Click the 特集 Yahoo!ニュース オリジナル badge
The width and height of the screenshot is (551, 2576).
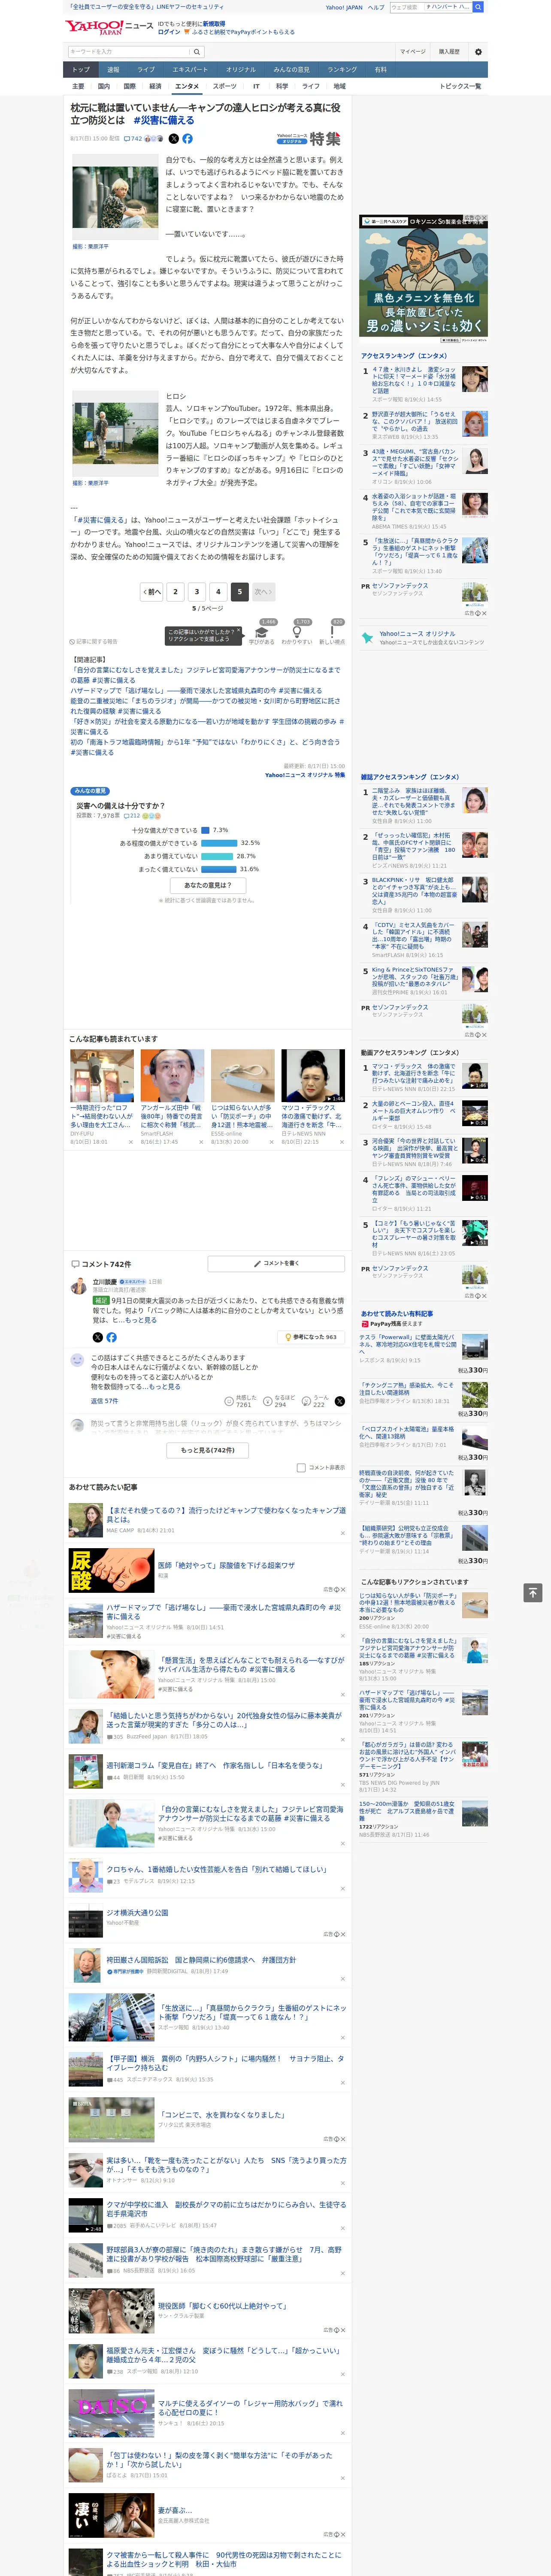pos(309,139)
